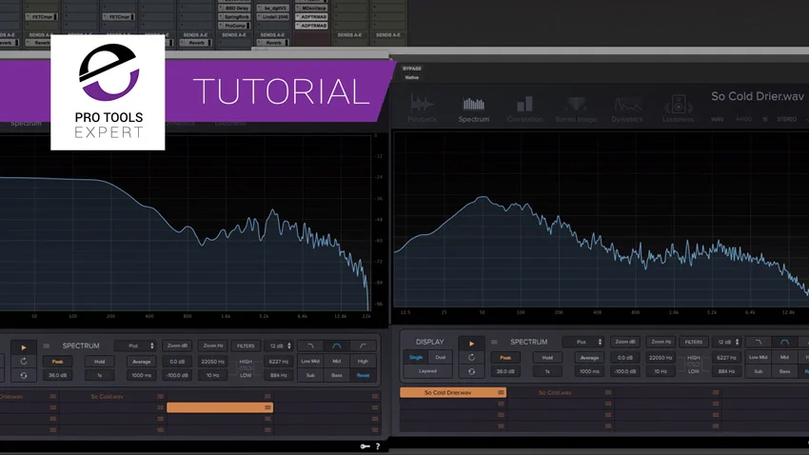This screenshot has width=809, height=455.
Task: Click single-arrow loop icon in right window
Action: coord(471,357)
